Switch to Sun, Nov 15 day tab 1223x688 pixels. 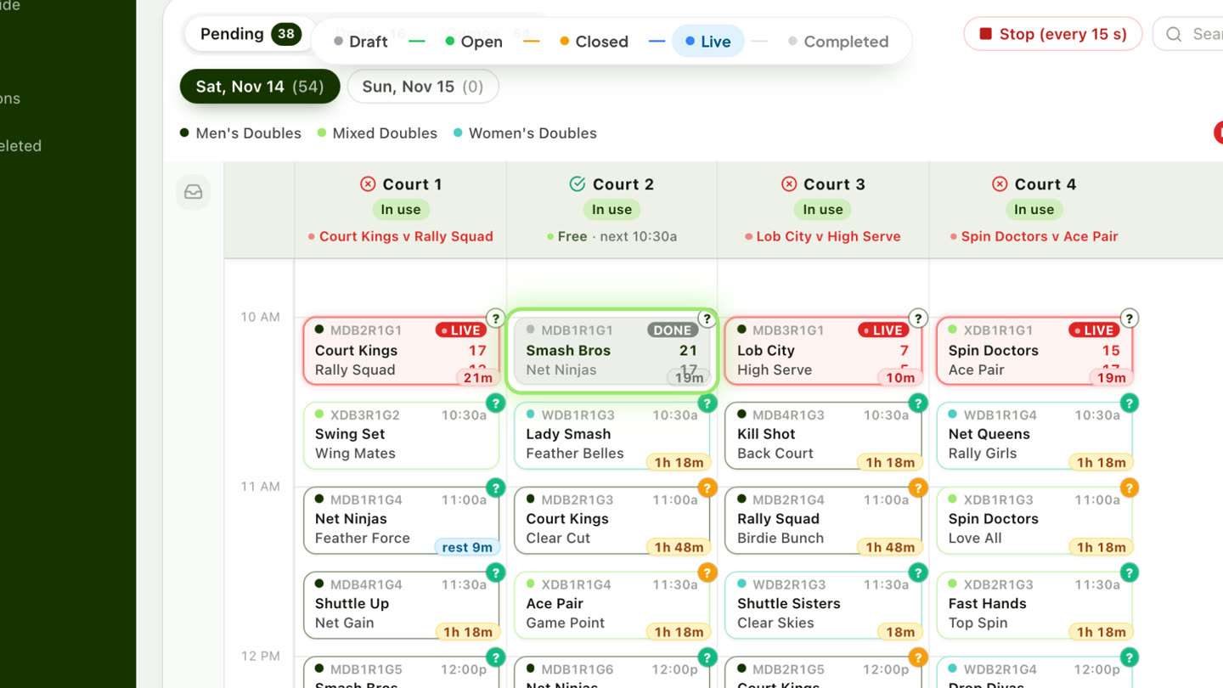pos(422,87)
